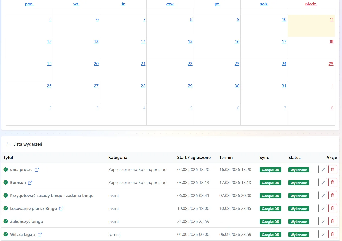Edit the 'unia prosze' event with pencil icon
The height and width of the screenshot is (241, 342).
click(323, 170)
